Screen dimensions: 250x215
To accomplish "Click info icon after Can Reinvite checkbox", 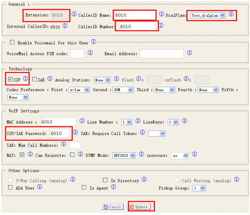I will point(81,154).
